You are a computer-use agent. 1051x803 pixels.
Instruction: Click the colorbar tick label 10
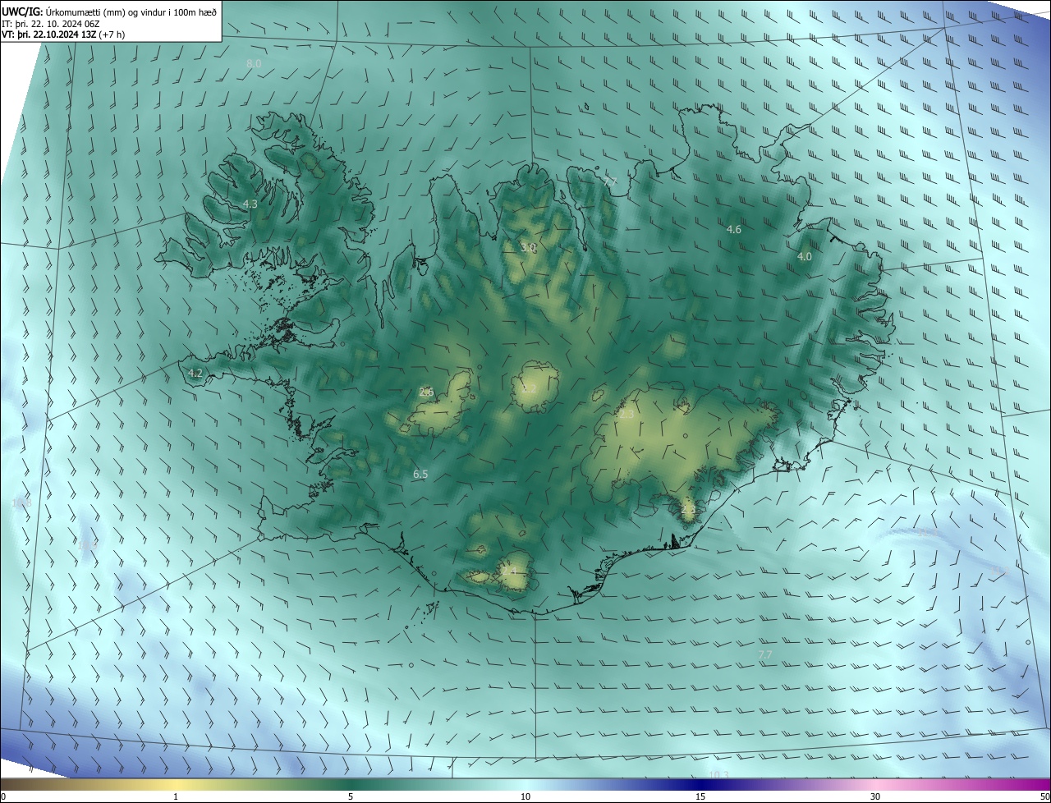(525, 796)
